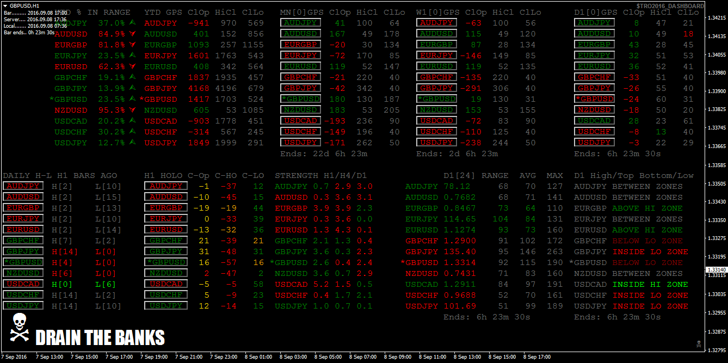Click the DRAIN THE BANKS banner text

click(x=100, y=337)
